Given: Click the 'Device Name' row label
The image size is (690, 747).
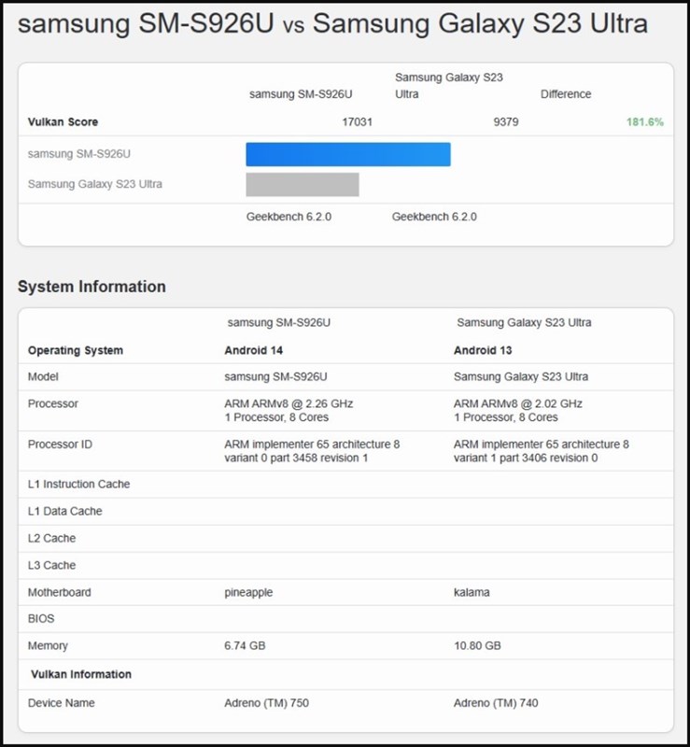Looking at the screenshot, I should point(61,703).
